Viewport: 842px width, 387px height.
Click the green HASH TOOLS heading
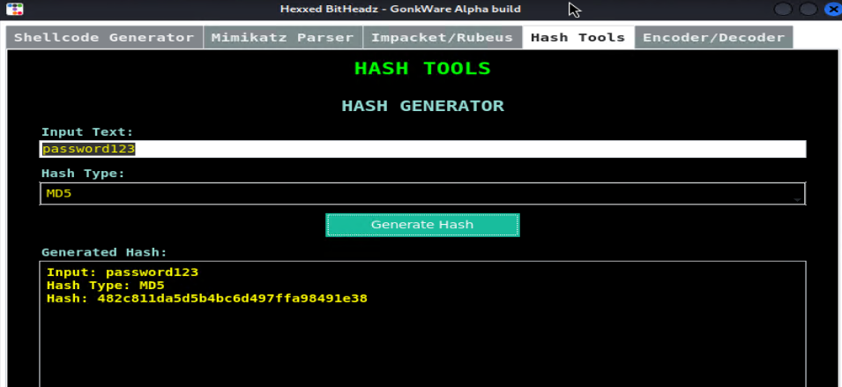pyautogui.click(x=421, y=69)
